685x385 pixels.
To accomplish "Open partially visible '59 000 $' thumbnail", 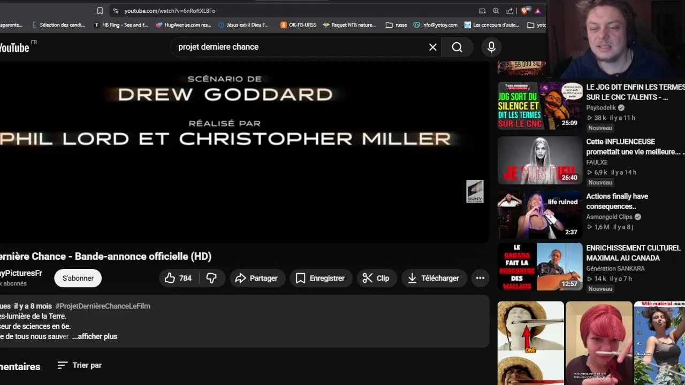I will click(522, 68).
